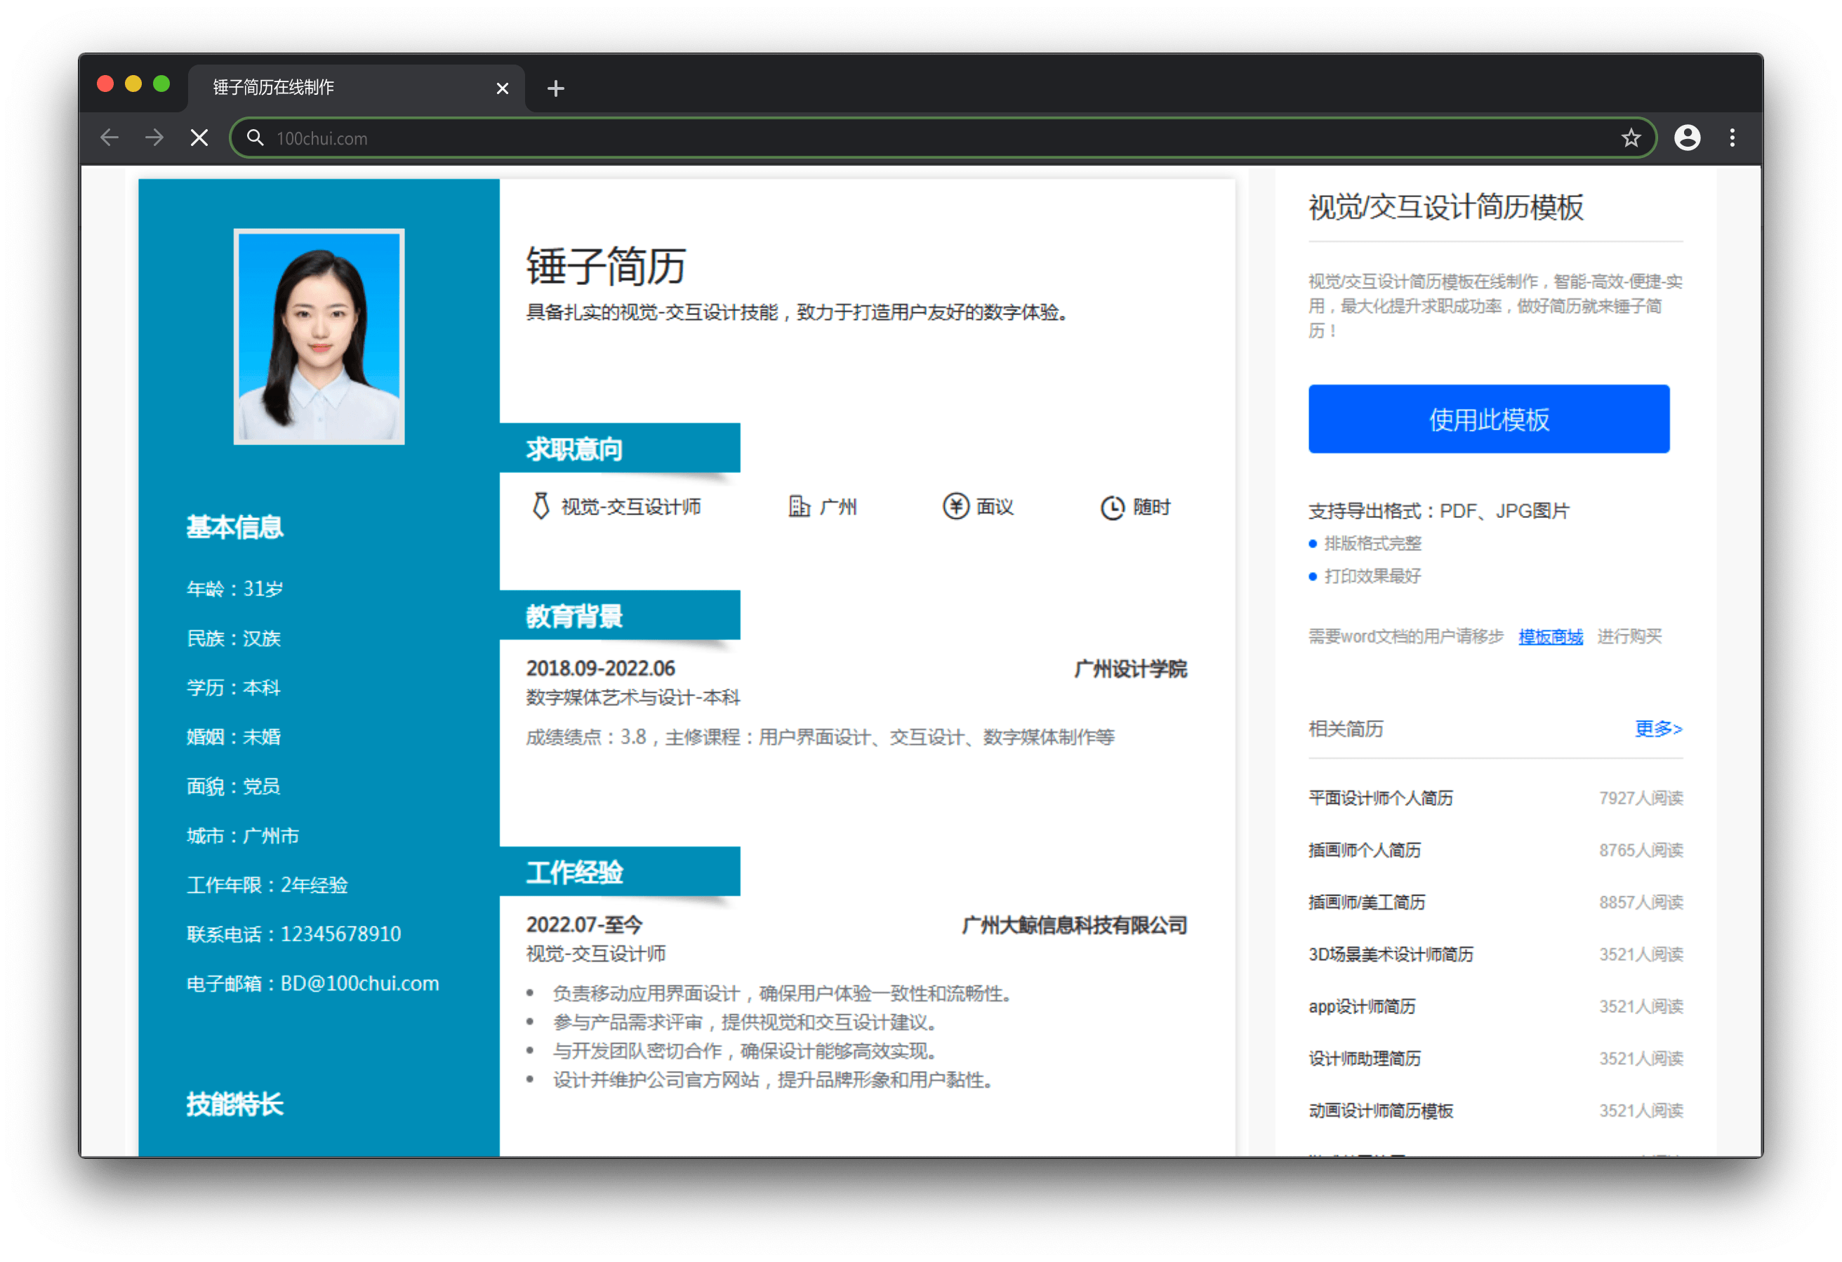Open 插画师/美工简历 link
The image size is (1842, 1262).
(1367, 902)
